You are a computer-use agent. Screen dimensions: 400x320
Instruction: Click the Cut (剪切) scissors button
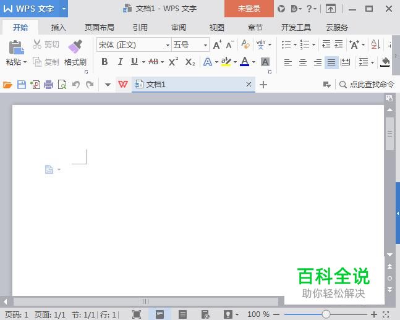[x=46, y=44]
